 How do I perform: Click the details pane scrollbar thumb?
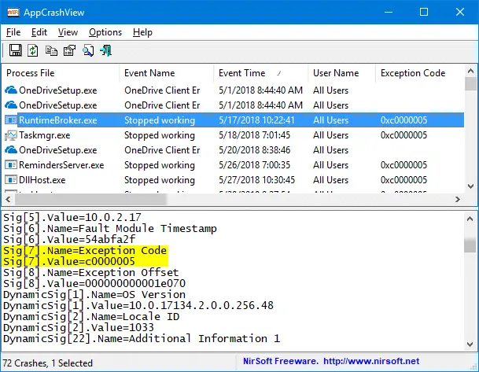[x=470, y=245]
